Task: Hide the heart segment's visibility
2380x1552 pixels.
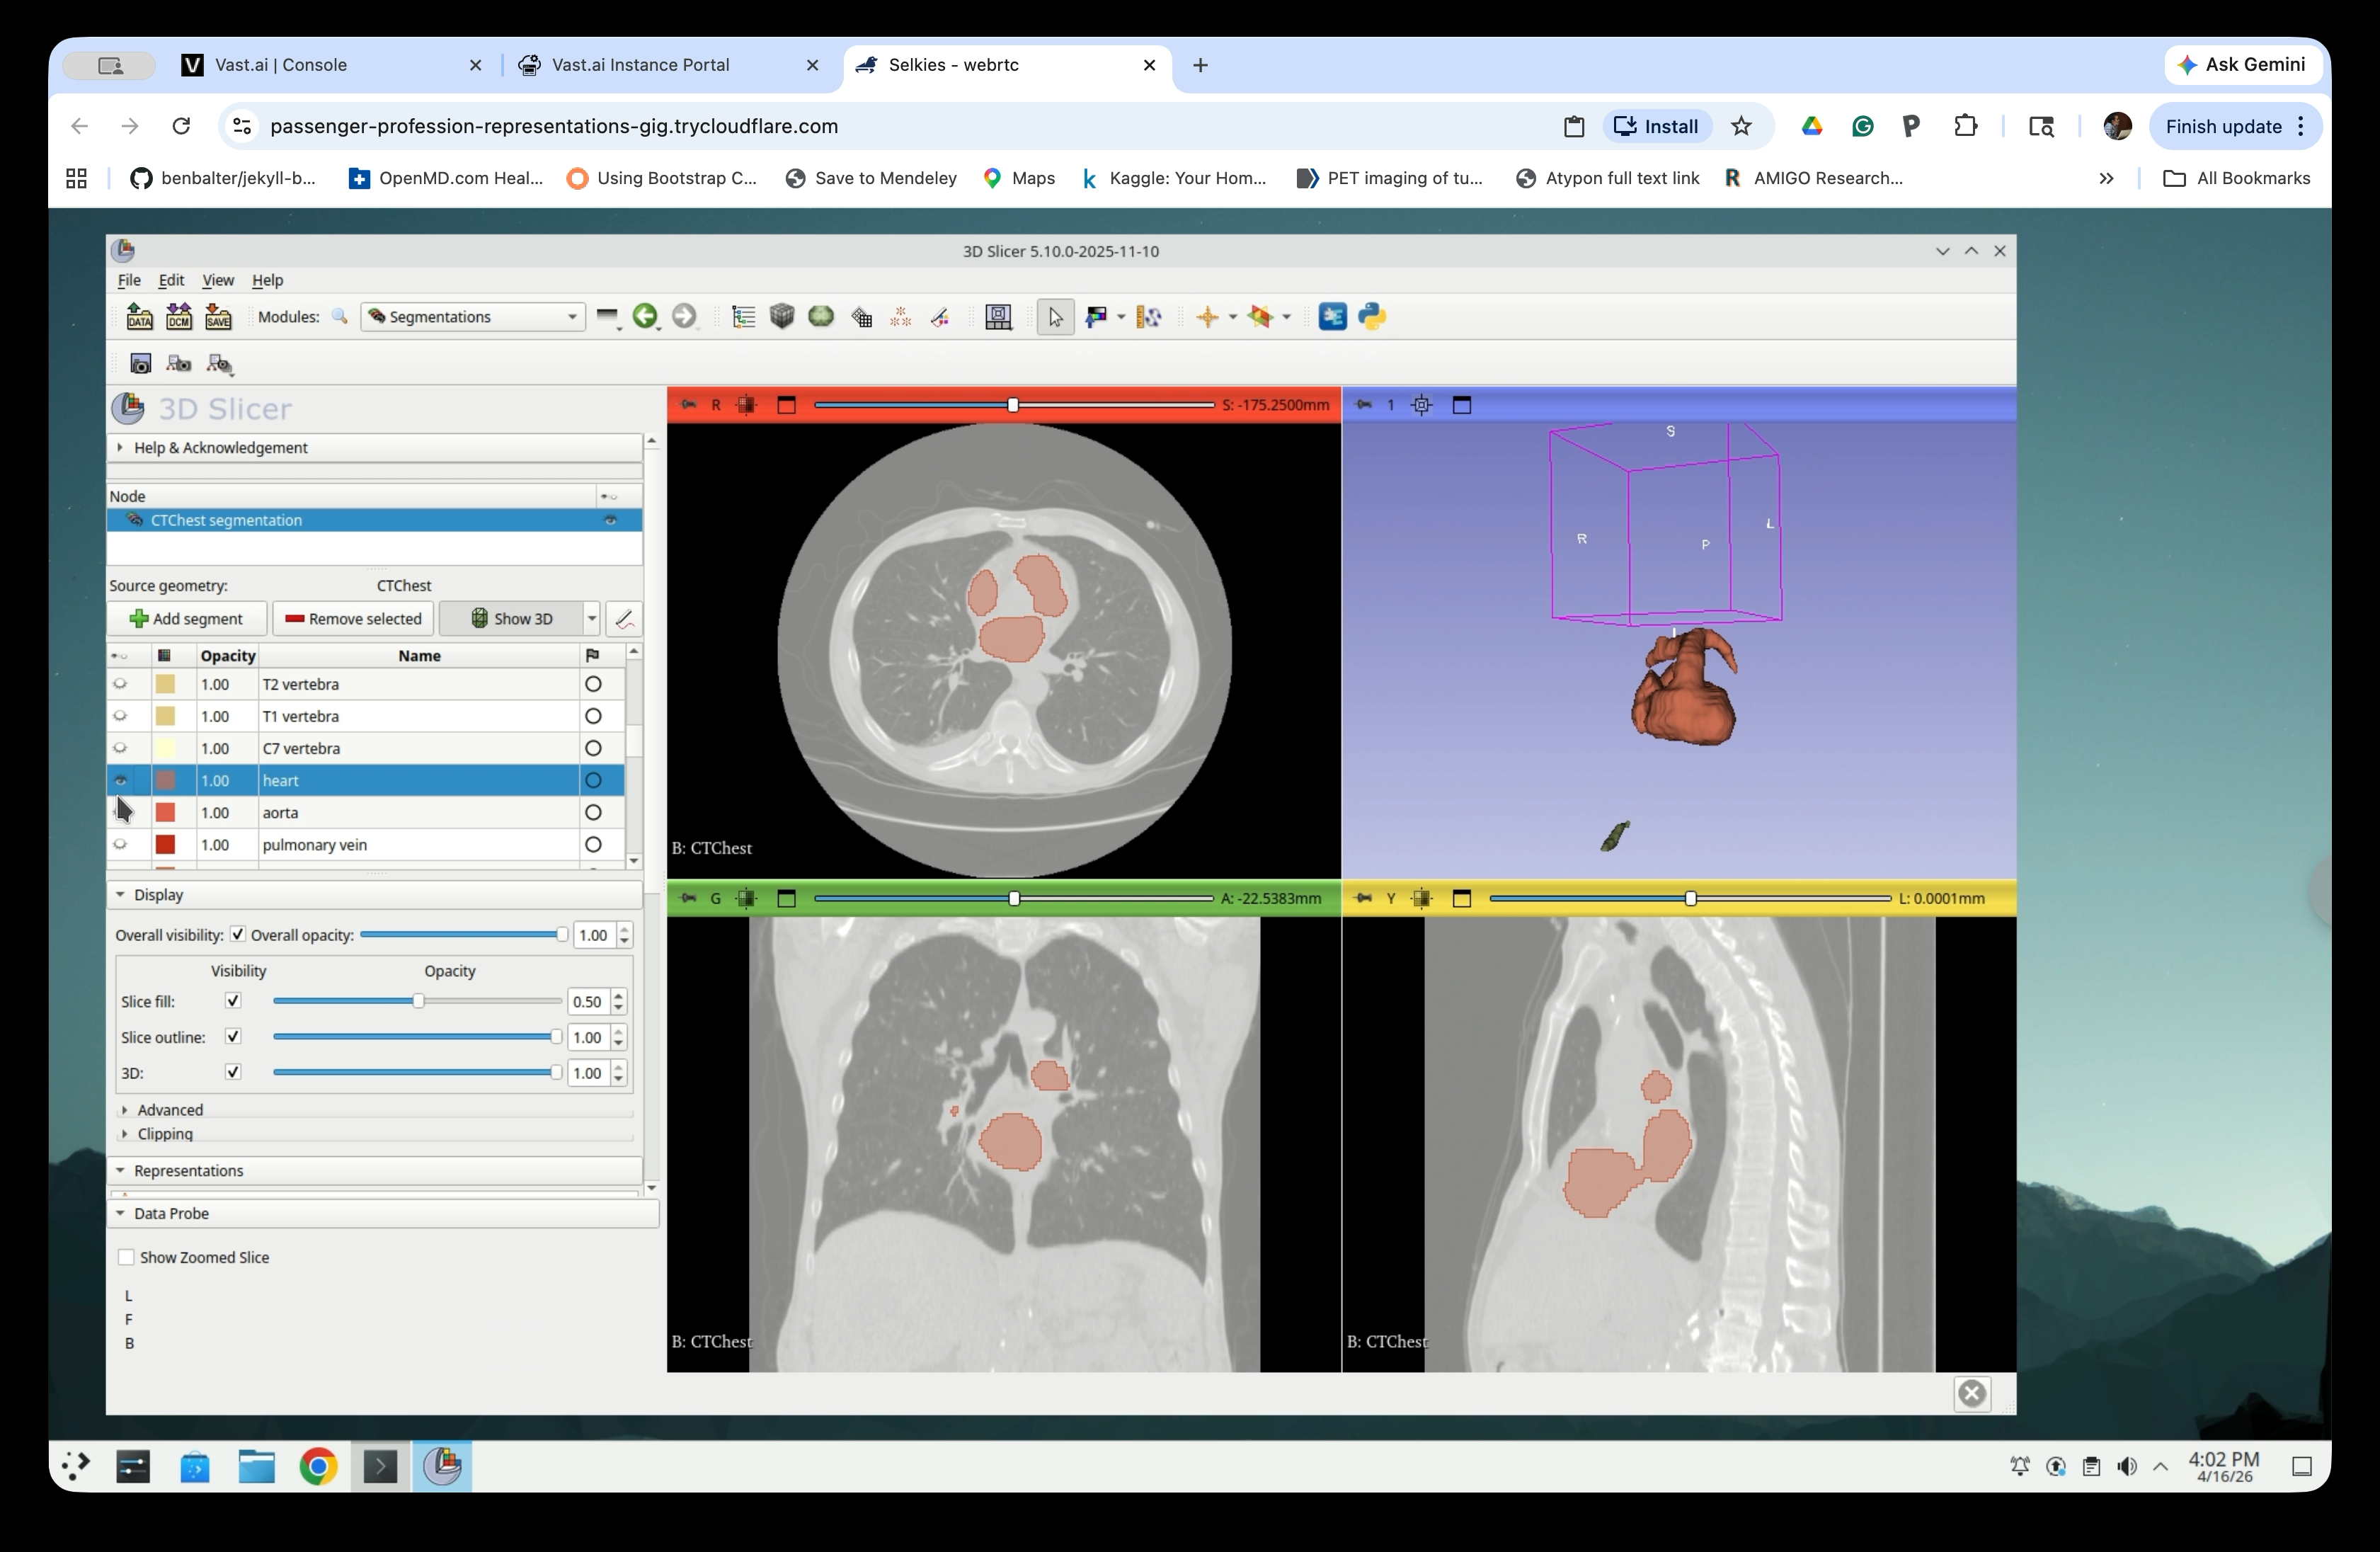Action: pyautogui.click(x=121, y=781)
